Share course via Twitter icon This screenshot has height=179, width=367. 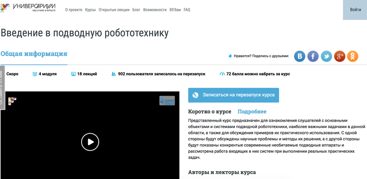coord(326,56)
